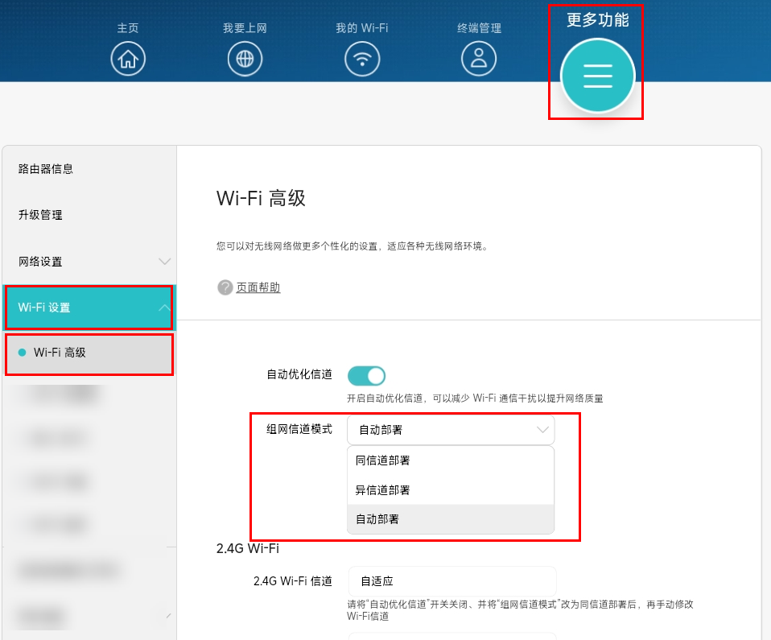The image size is (771, 640).
Task: Open 路由器信息 in the sidebar
Action: 46,169
